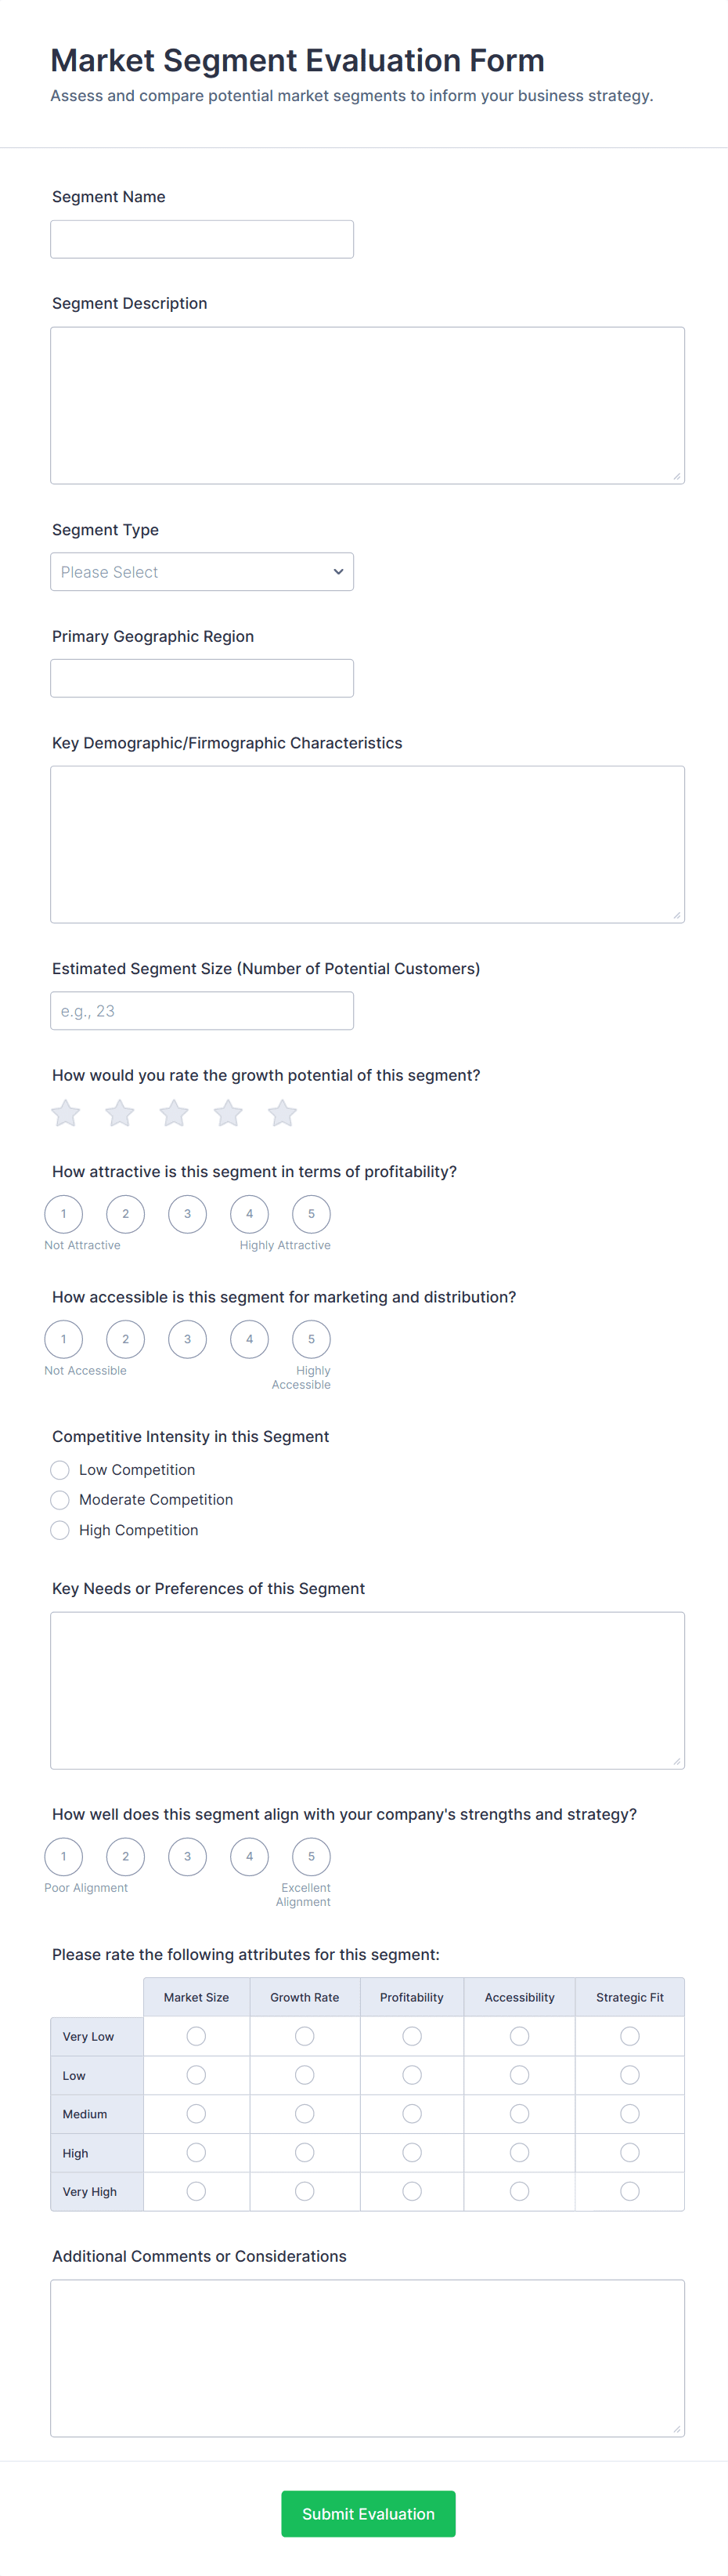
Task: Click the second growth potential star
Action: 120,1113
